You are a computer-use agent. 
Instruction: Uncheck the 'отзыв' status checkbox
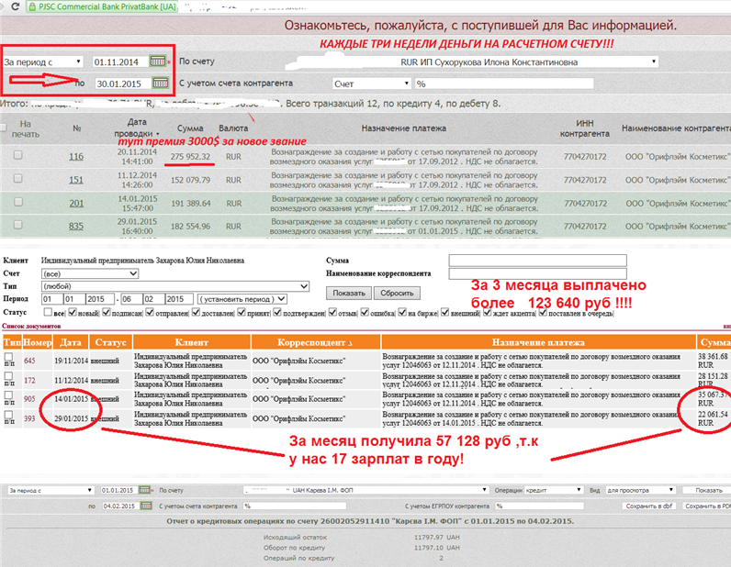point(332,312)
